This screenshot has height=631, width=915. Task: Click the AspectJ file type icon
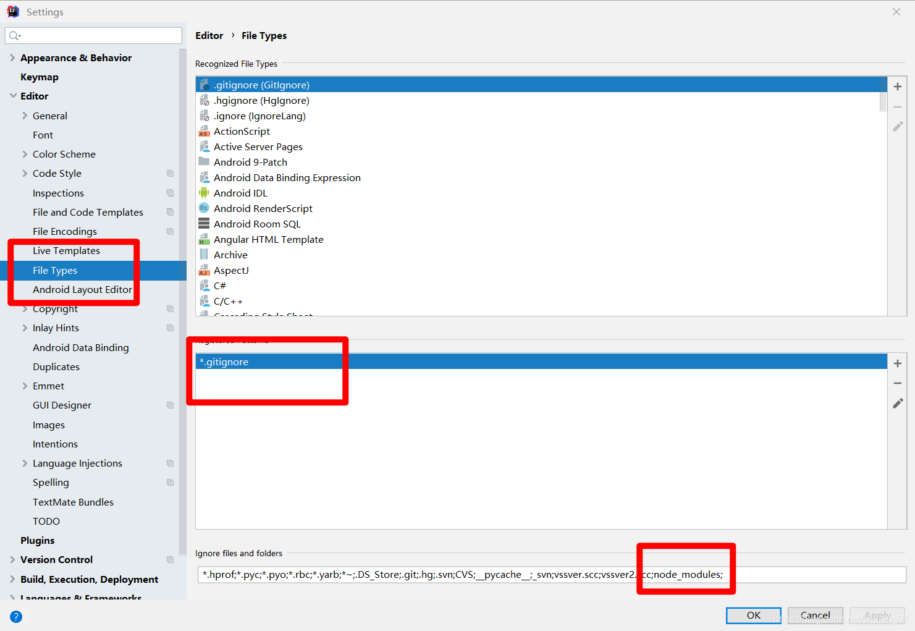coord(204,270)
